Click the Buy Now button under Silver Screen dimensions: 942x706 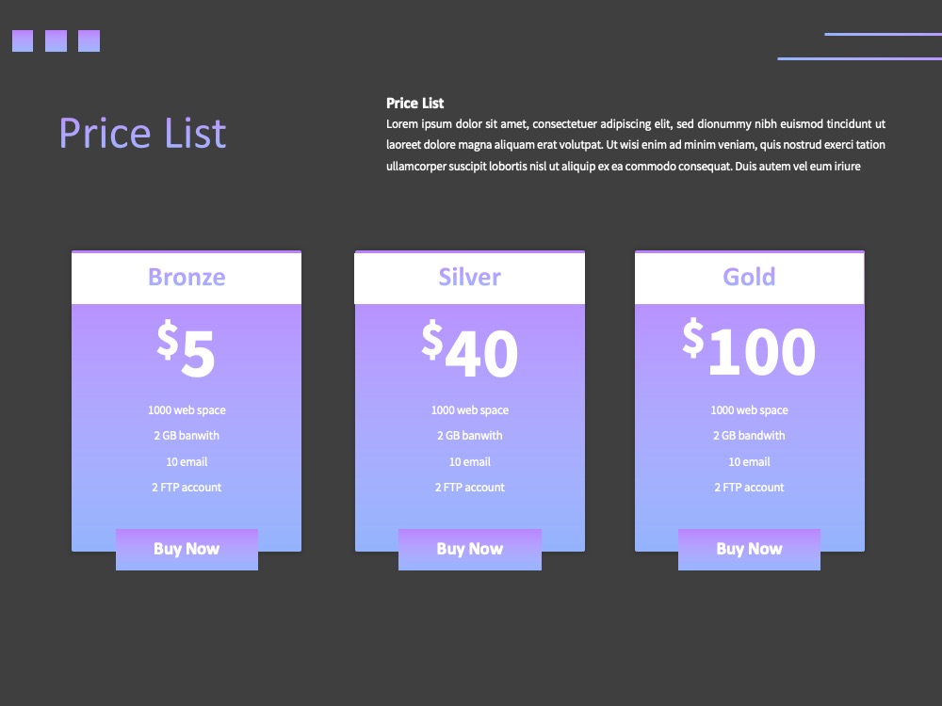click(470, 550)
